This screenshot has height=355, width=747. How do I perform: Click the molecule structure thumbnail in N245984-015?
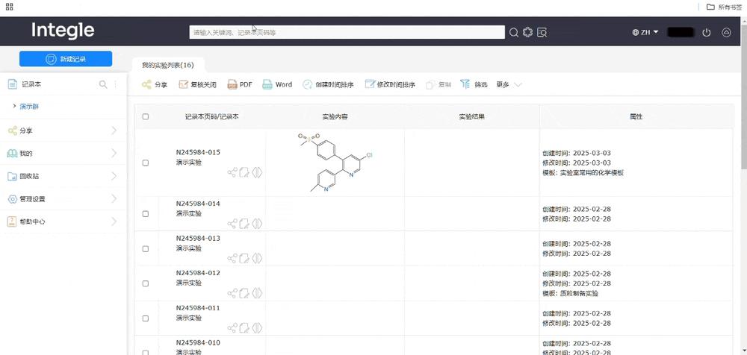335,163
